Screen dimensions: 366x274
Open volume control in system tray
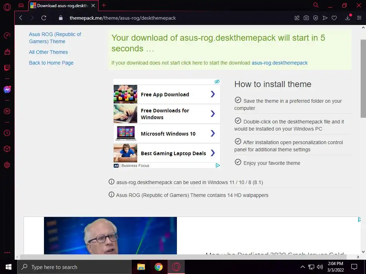click(320, 267)
